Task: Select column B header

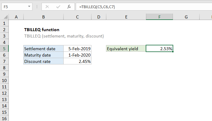Action: 43,17
